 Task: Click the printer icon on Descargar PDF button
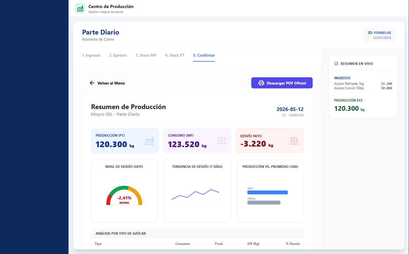(261, 83)
